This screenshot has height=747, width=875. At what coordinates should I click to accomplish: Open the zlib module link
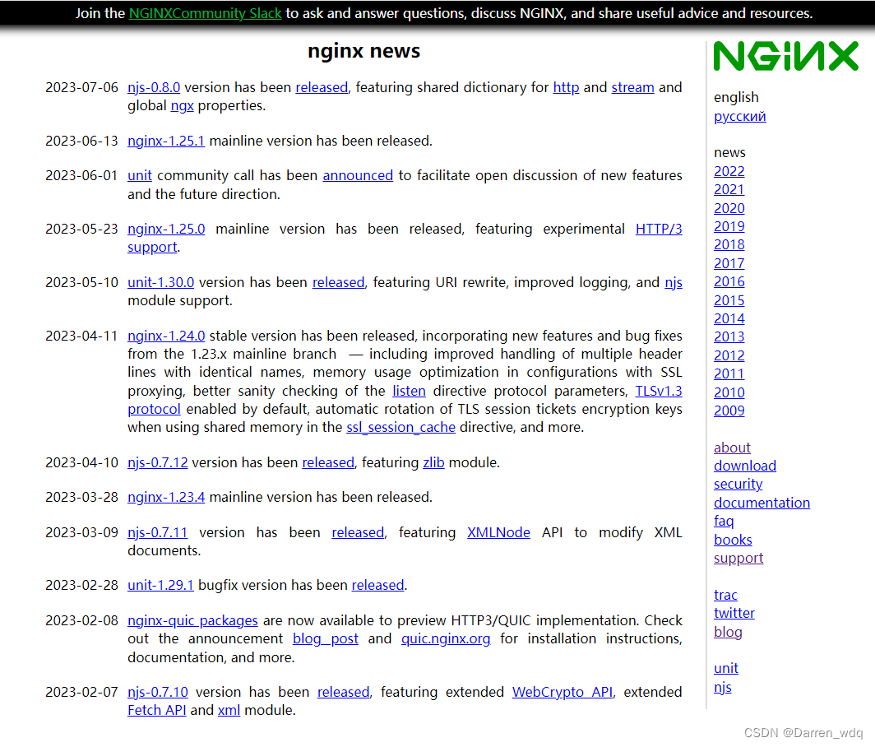(x=433, y=463)
